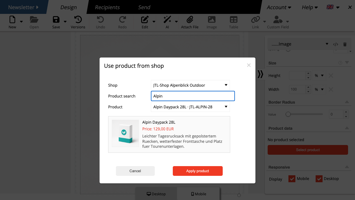Image resolution: width=355 pixels, height=200 pixels.
Task: Switch to Desktop preview
Action: click(x=156, y=194)
